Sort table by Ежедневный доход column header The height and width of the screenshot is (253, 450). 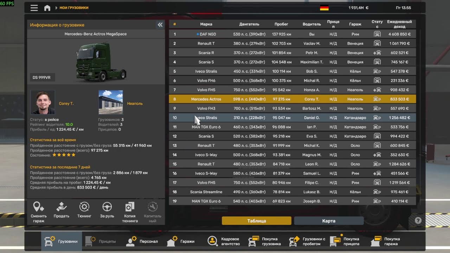[399, 24]
